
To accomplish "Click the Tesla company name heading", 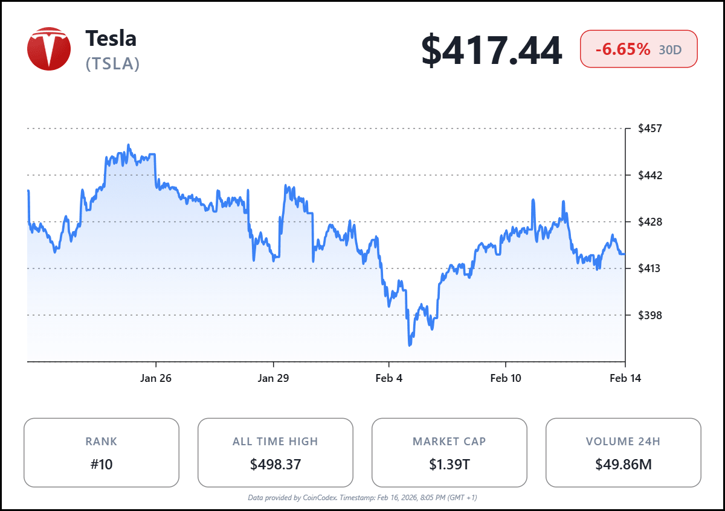I will coord(111,39).
